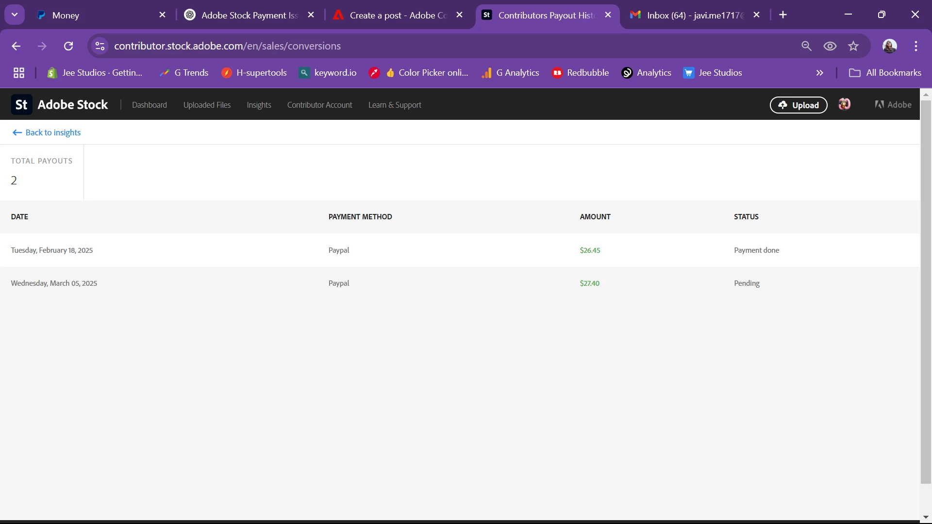Go Back to insights link
This screenshot has height=524, width=932.
click(x=47, y=132)
